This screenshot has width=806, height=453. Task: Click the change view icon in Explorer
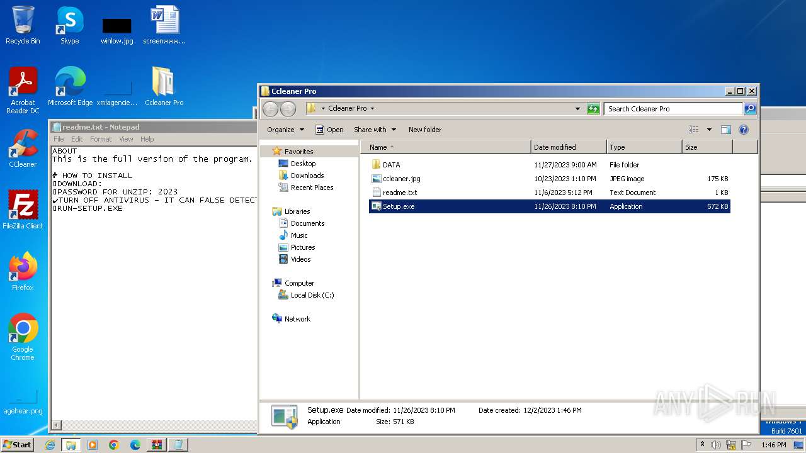tap(694, 130)
